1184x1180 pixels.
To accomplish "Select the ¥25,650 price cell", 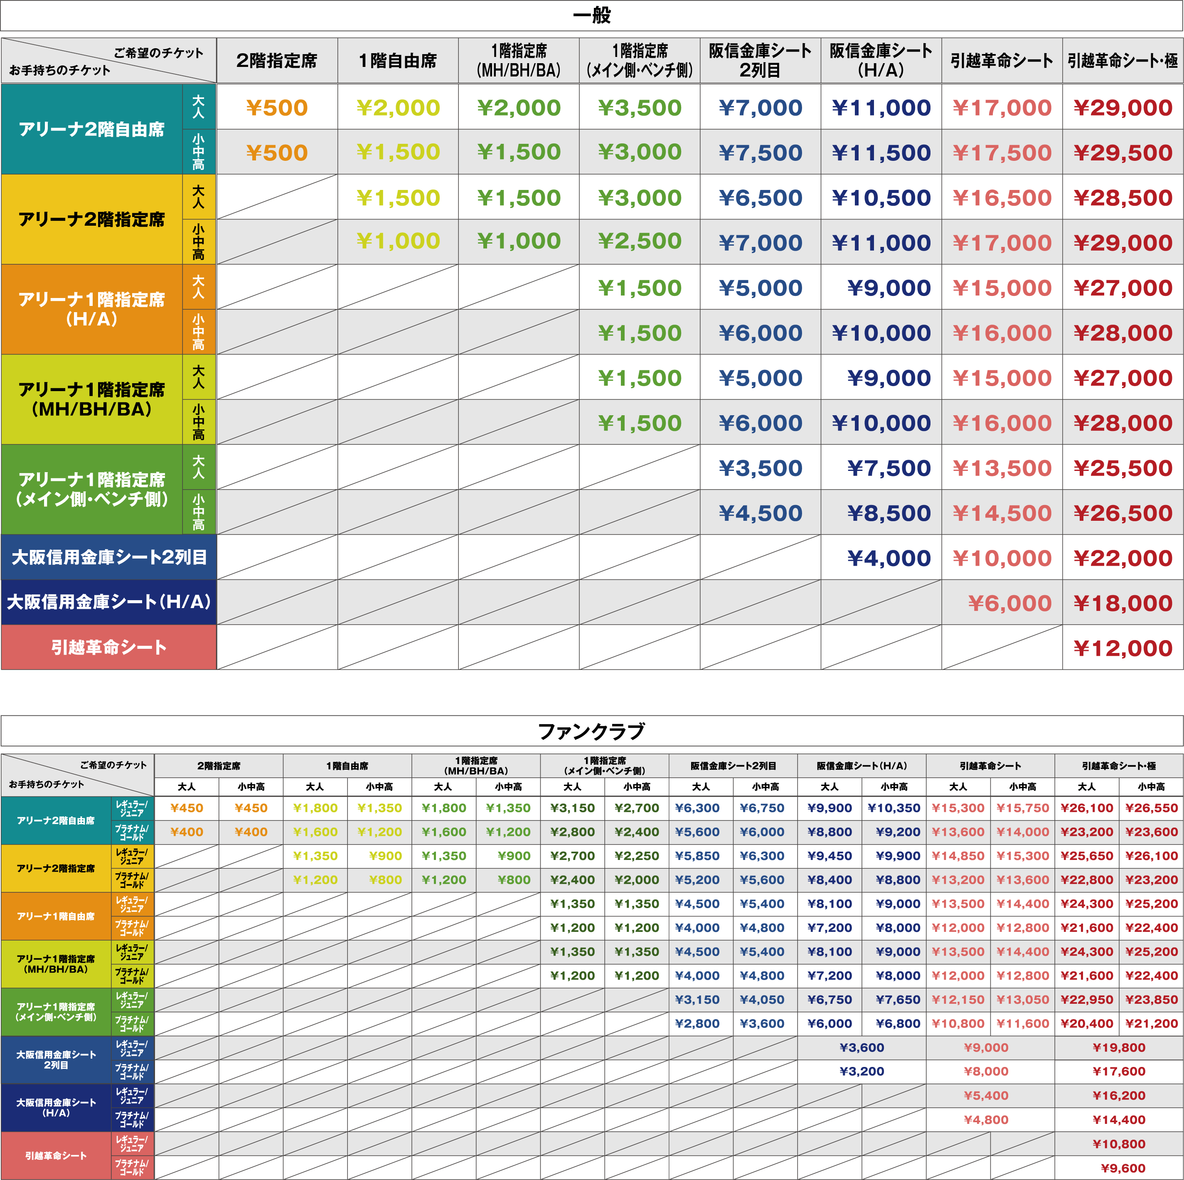I will (1087, 856).
